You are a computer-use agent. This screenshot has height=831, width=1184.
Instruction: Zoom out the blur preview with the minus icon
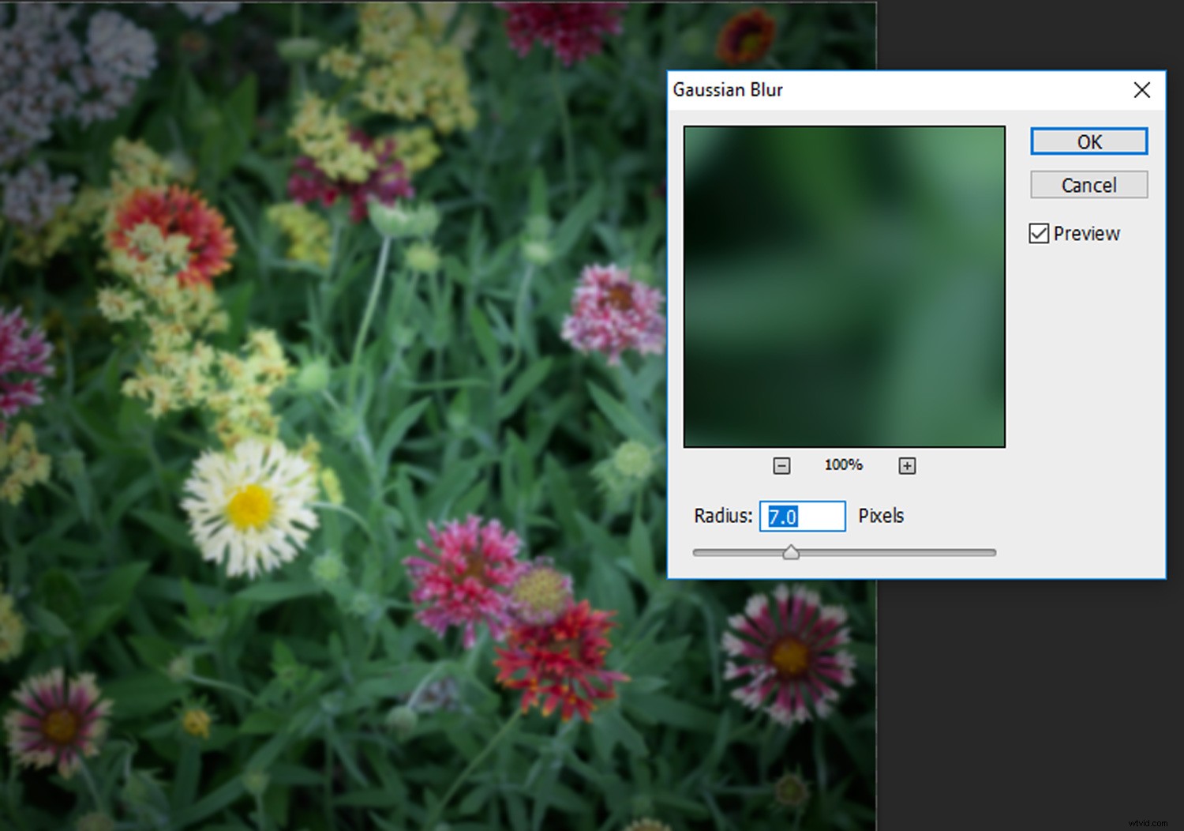click(781, 465)
